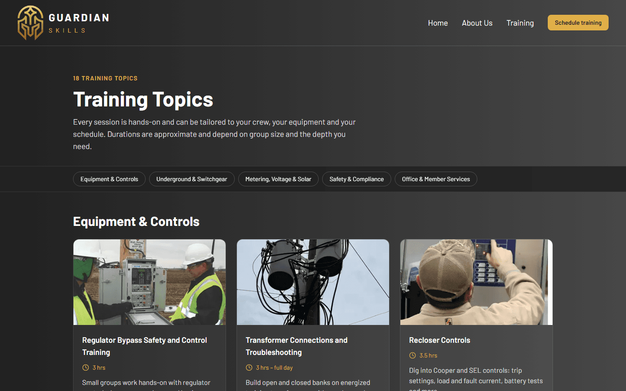
Task: Jump to Equipment & Controls category
Action: [x=109, y=179]
